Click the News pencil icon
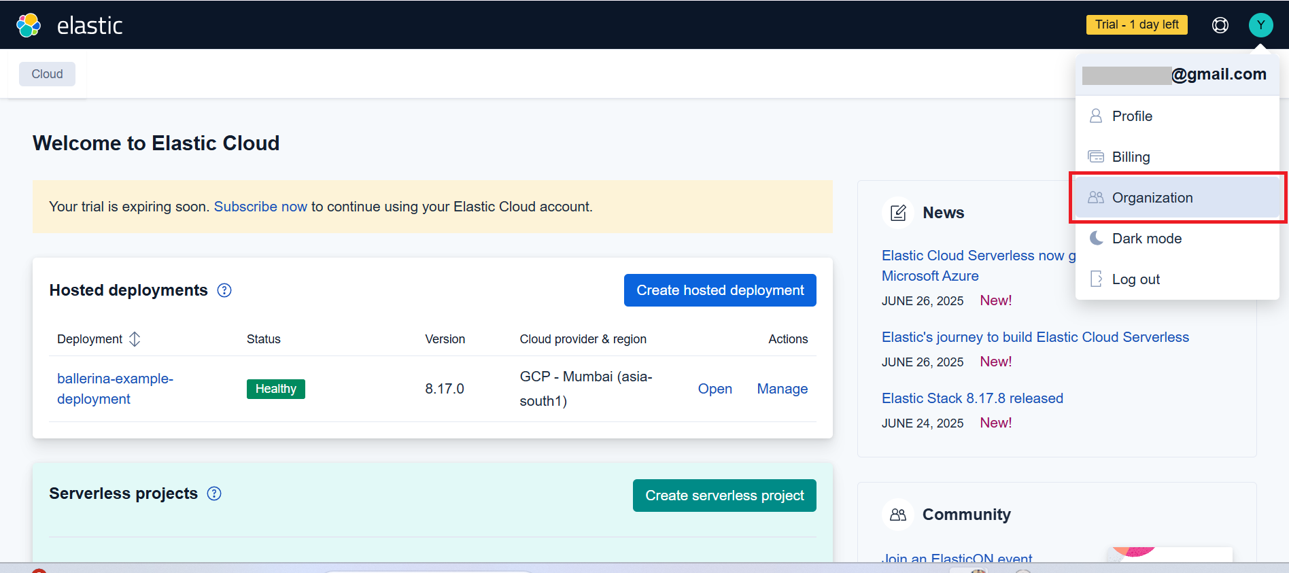 coord(898,213)
